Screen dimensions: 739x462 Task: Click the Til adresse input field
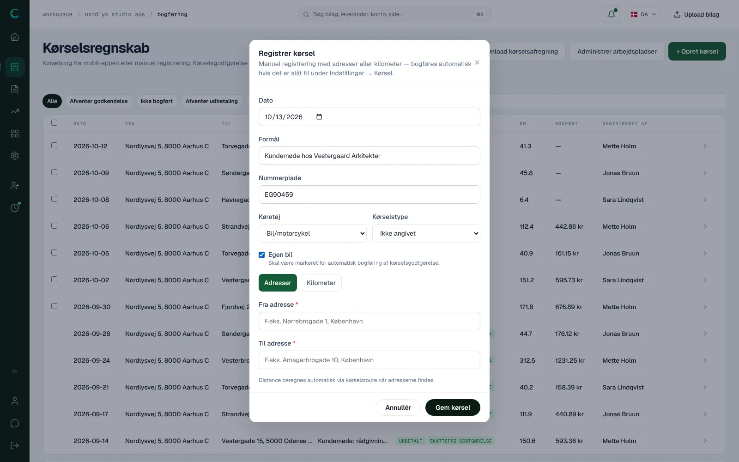pyautogui.click(x=369, y=360)
